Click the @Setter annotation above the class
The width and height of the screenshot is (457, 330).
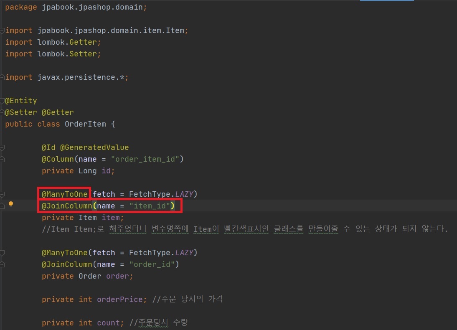[21, 112]
